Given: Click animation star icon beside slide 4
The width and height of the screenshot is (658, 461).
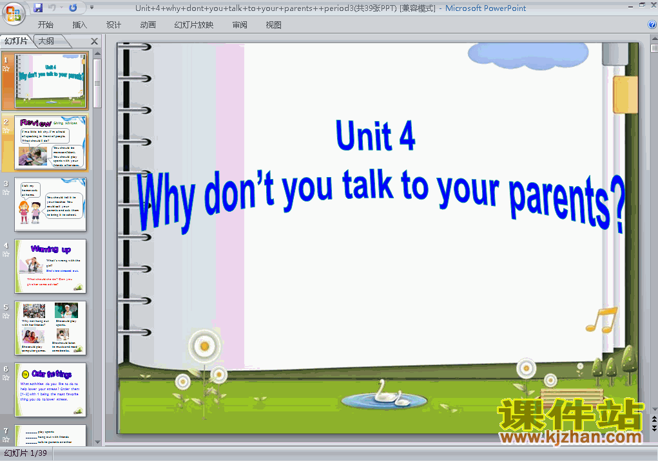Looking at the screenshot, I should coord(6,254).
